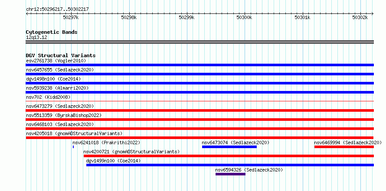Click the right arrowhead of the ruler
This screenshot has height=191, width=386.
373,13
